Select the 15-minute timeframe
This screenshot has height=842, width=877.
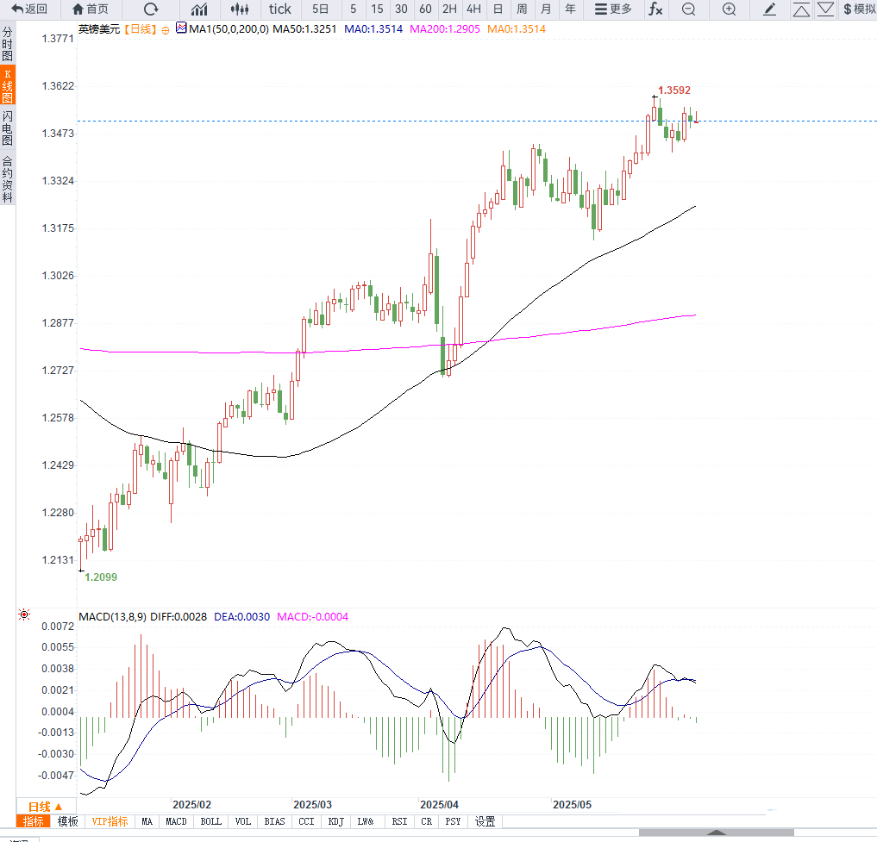coord(377,9)
